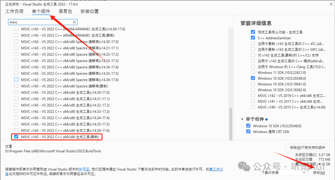Click 移除(R)不受支持的组件 button
335x180 pixels.
(307, 147)
